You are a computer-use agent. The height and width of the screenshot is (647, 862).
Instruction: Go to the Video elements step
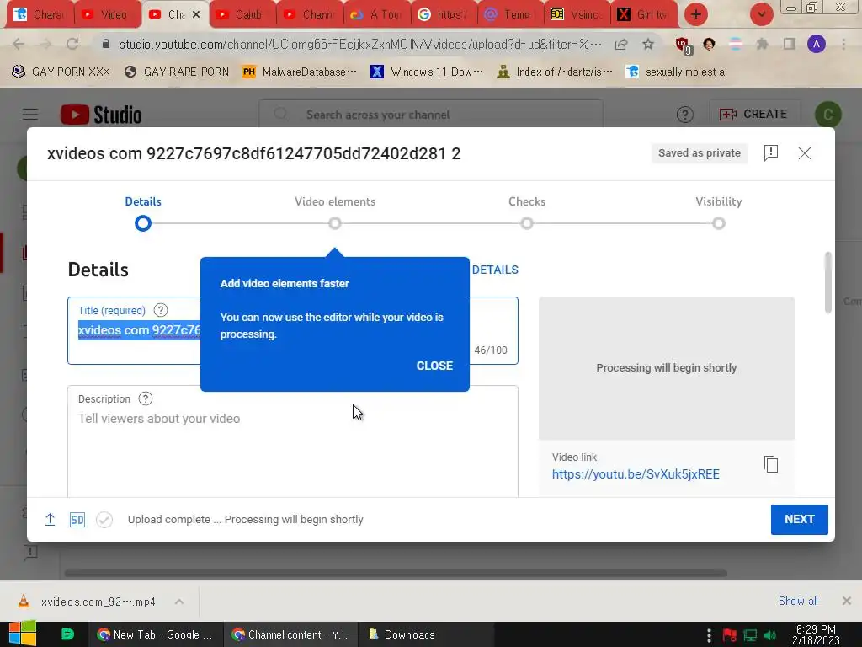(x=335, y=211)
